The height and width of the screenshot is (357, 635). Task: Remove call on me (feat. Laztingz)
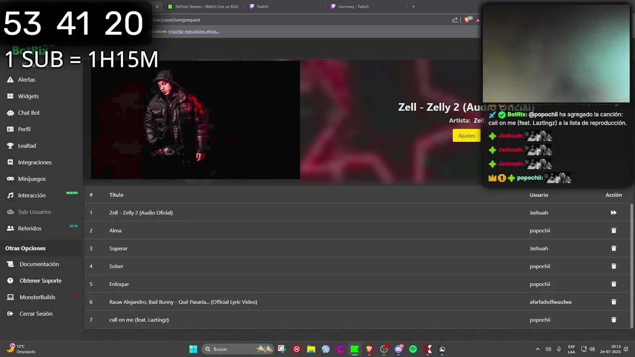click(x=614, y=320)
